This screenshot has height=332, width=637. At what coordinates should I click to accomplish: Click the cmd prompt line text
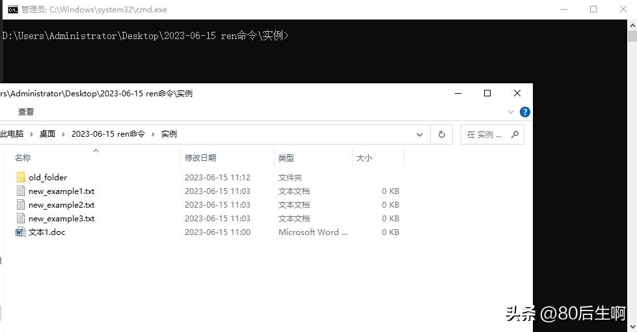pyautogui.click(x=146, y=36)
